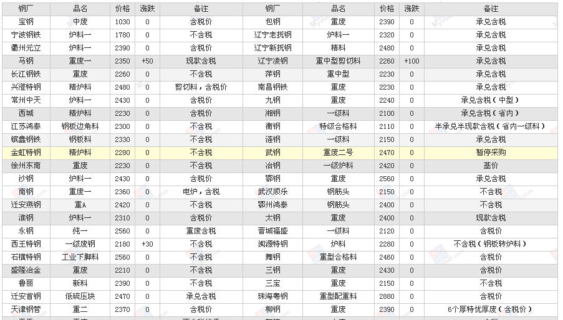This screenshot has width=563, height=320.
Task: Click the 2880 price for 珠海粤钢
Action: 387,296
